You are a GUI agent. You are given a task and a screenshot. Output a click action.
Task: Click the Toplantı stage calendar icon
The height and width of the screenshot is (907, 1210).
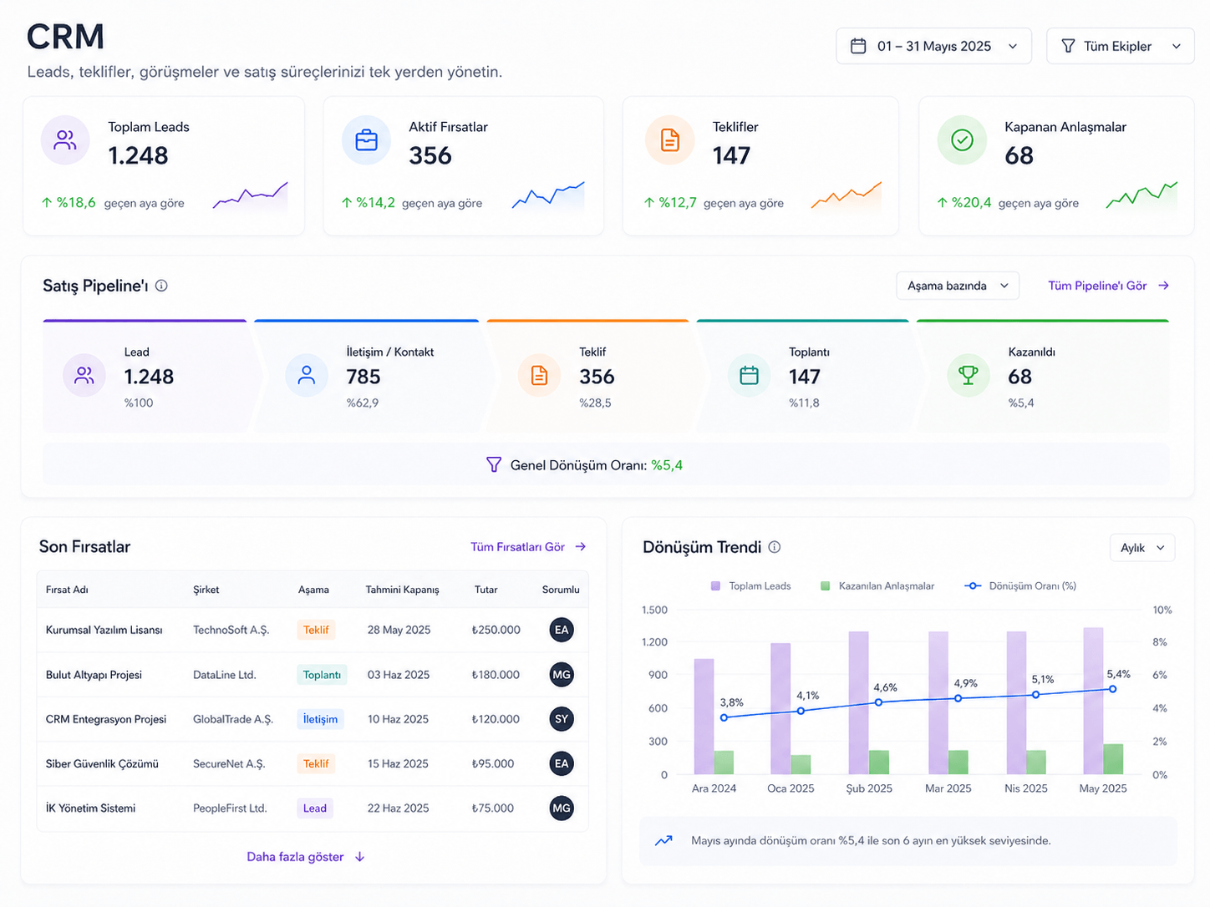point(749,375)
